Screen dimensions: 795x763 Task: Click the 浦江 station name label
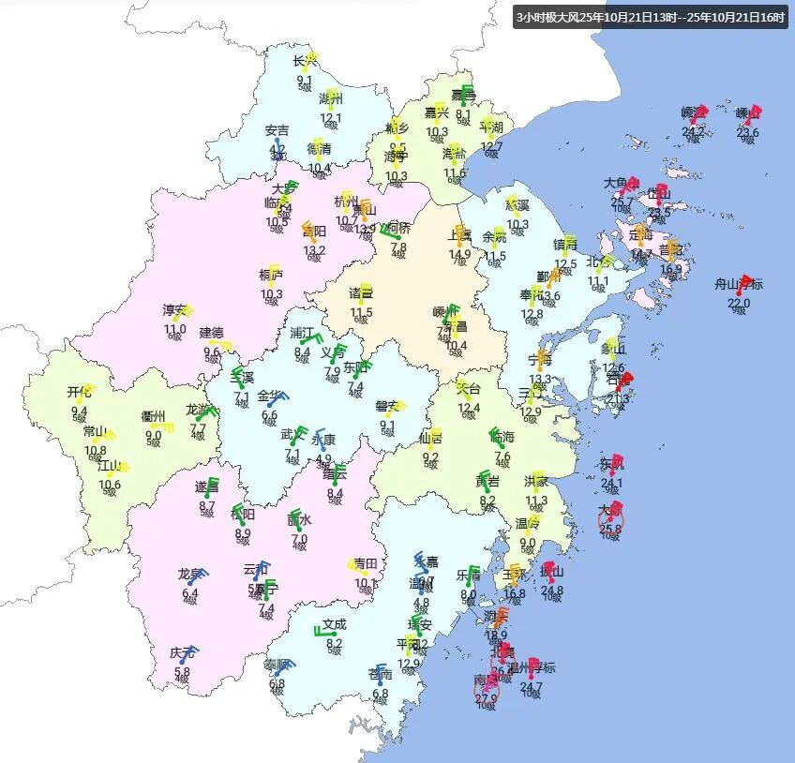[302, 333]
